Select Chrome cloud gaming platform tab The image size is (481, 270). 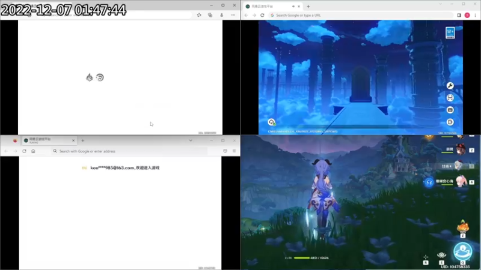tap(272, 6)
